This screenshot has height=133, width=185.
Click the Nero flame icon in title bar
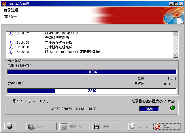point(4,3)
